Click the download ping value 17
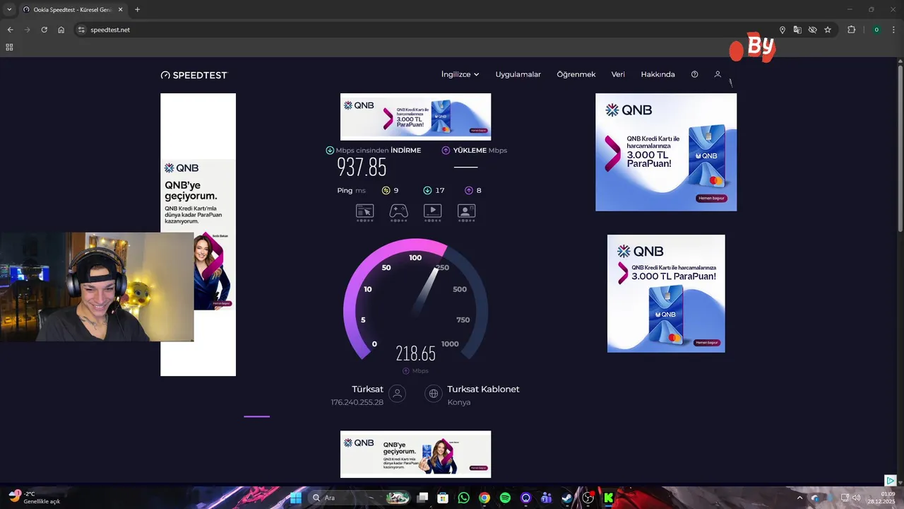 pyautogui.click(x=439, y=190)
